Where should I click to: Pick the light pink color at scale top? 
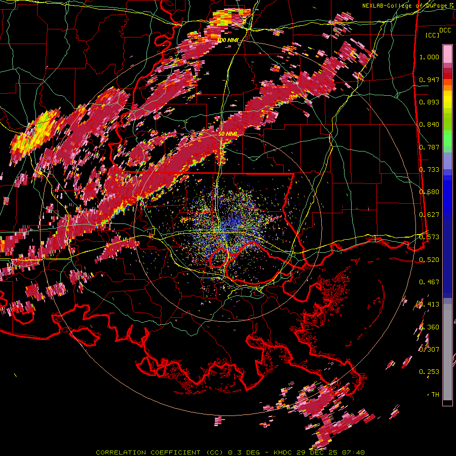pos(447,54)
